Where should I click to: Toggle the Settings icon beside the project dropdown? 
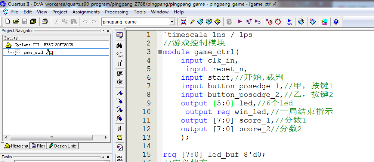183,22
